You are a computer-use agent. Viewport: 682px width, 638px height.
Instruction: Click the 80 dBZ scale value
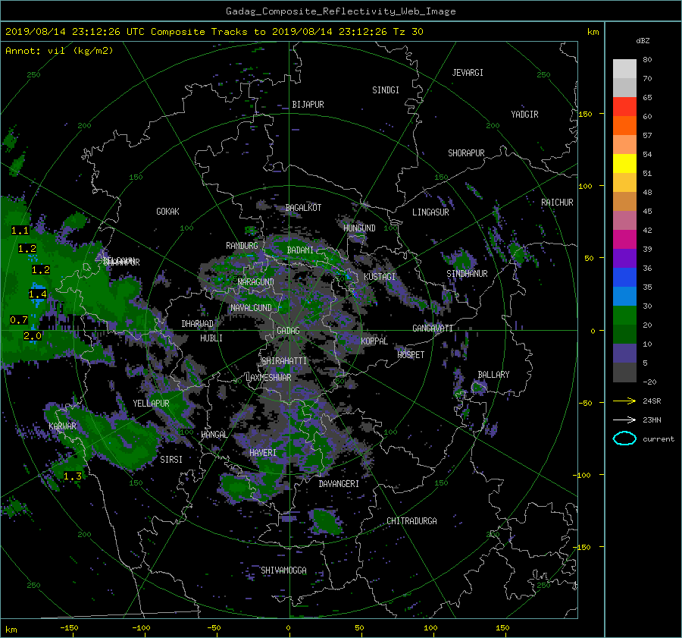coord(647,60)
